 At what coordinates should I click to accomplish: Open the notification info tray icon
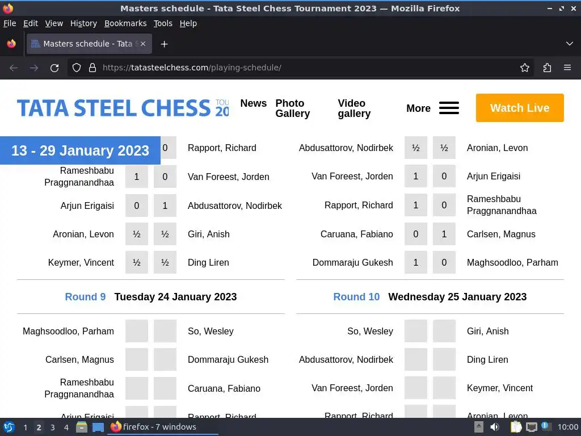point(545,426)
